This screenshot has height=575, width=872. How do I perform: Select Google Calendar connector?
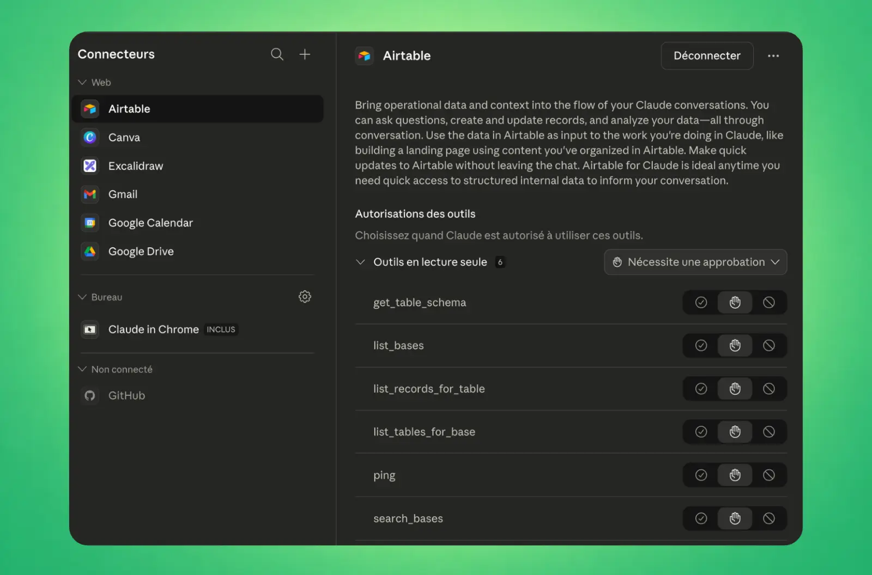150,223
